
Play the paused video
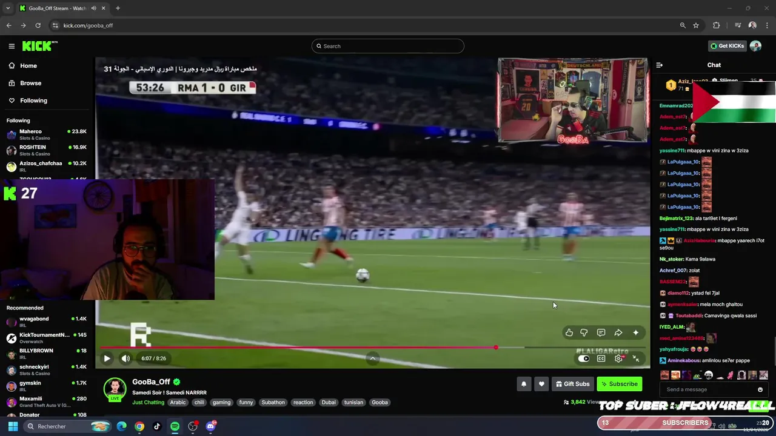tap(107, 358)
